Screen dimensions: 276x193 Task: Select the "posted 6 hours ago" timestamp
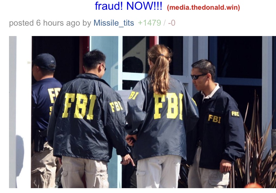45,23
